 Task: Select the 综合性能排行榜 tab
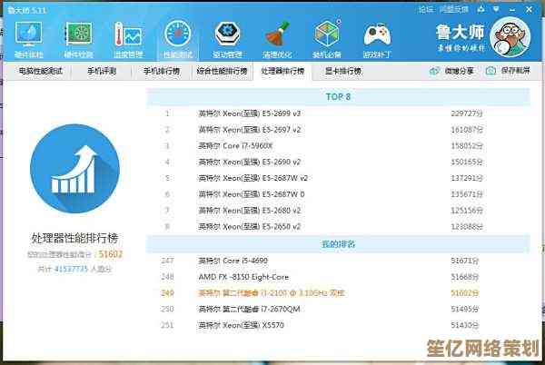221,70
